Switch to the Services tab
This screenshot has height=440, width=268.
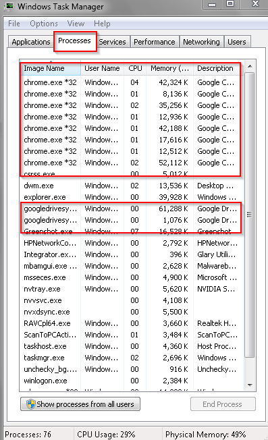113,42
